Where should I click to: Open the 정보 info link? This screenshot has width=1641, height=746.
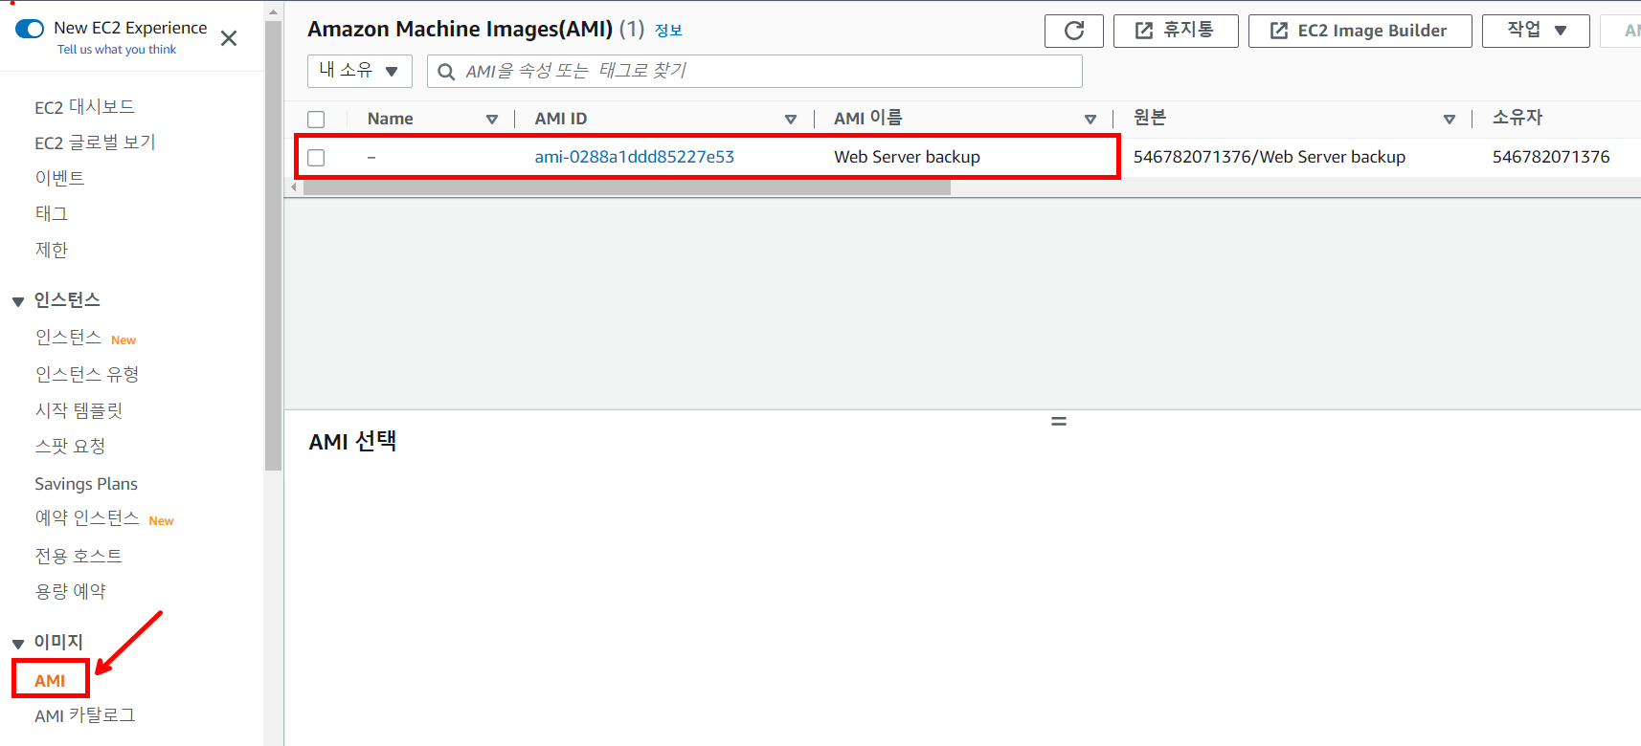[668, 31]
